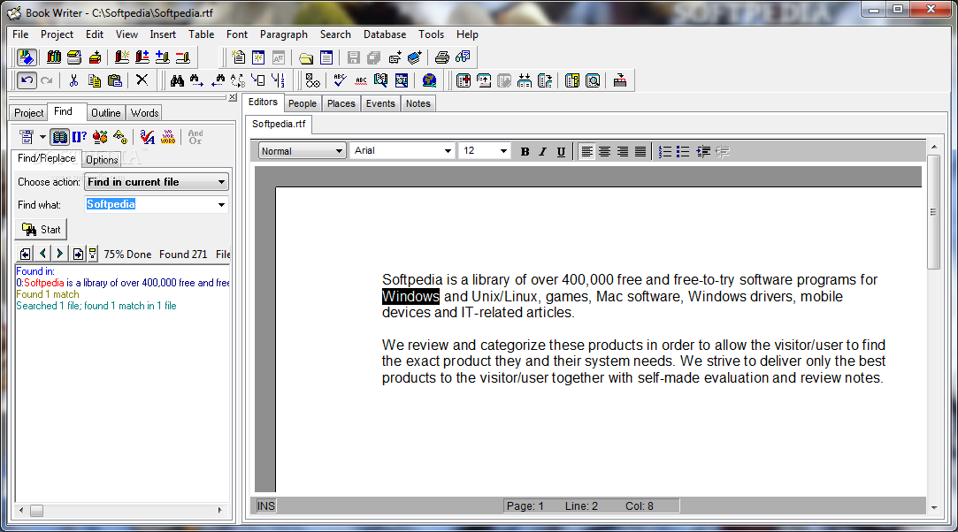Click editor scrollbar down arrow

pos(933,507)
